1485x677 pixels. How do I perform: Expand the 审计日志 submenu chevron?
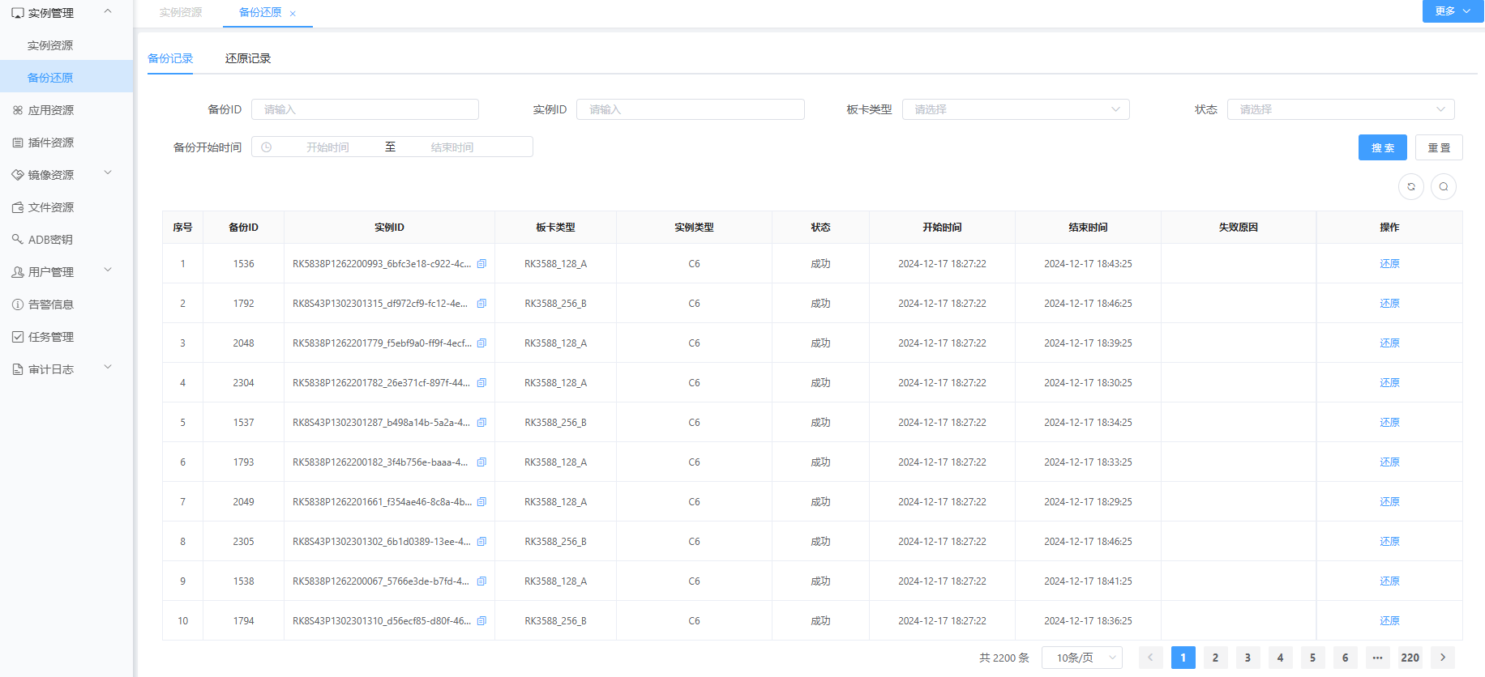pos(108,368)
